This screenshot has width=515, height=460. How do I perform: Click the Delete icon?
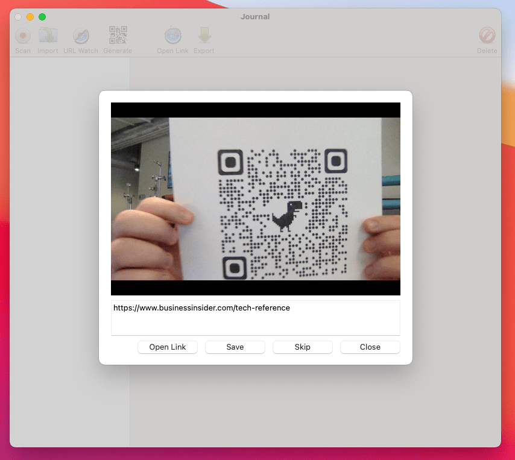pyautogui.click(x=487, y=36)
